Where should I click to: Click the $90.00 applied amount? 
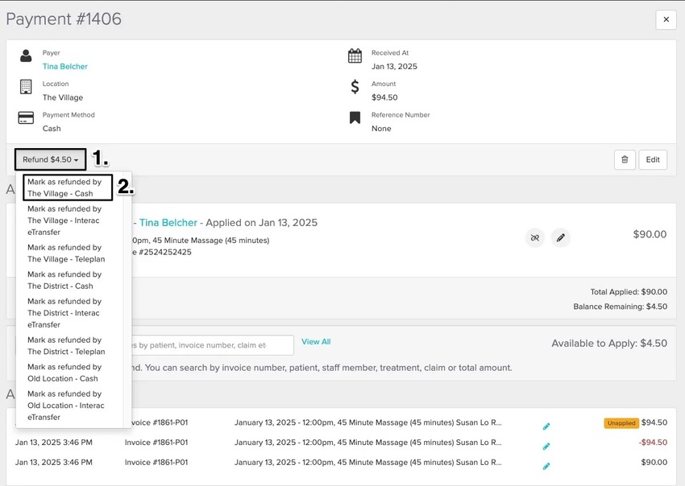point(650,234)
